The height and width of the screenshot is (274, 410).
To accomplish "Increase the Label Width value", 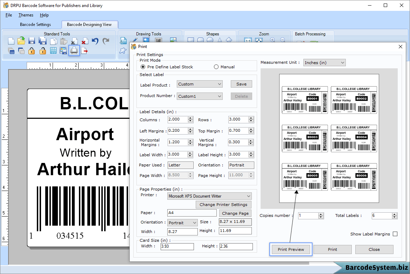I will [x=190, y=153].
